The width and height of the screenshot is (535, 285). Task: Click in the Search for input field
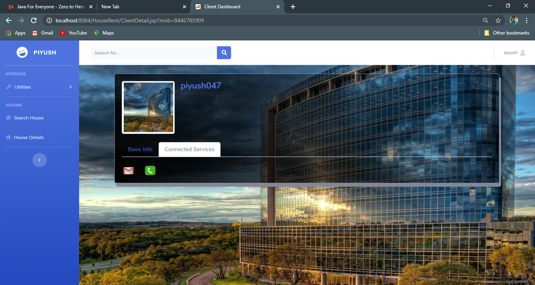pos(154,53)
